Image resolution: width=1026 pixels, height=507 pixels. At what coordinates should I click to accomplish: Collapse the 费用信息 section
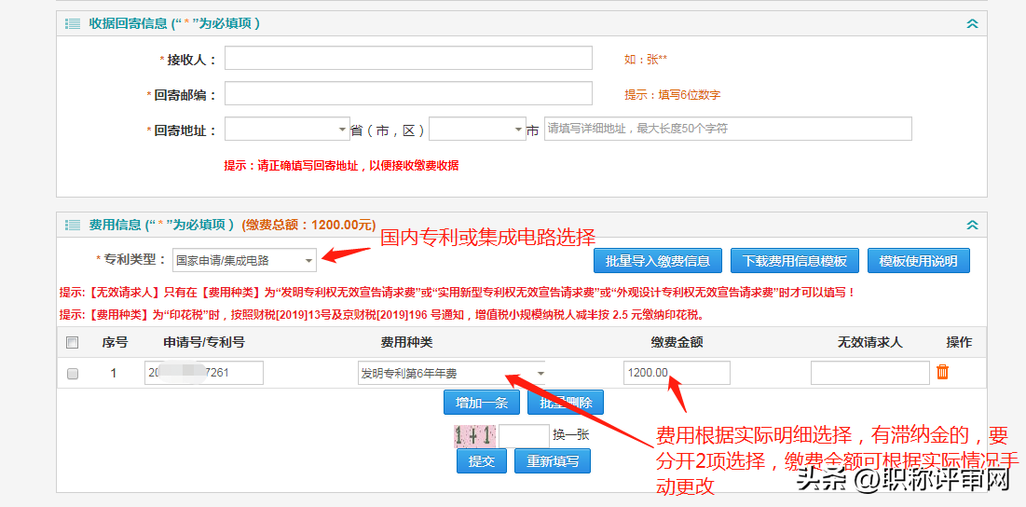972,225
